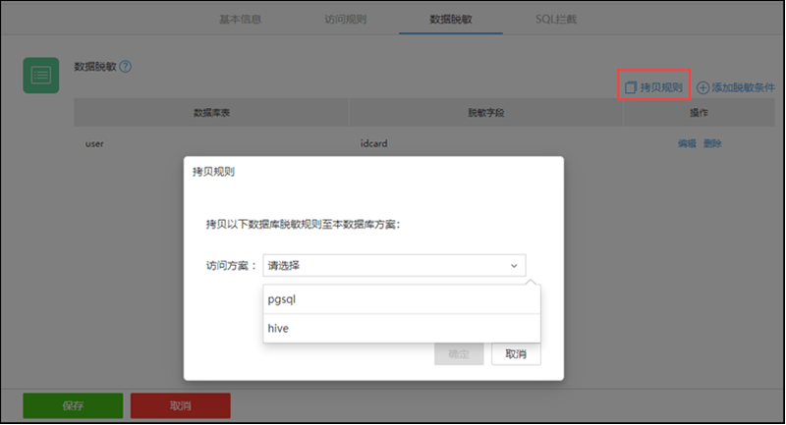Click the plus icon before 添加脱敏条件
The width and height of the screenshot is (786, 425).
pos(702,88)
